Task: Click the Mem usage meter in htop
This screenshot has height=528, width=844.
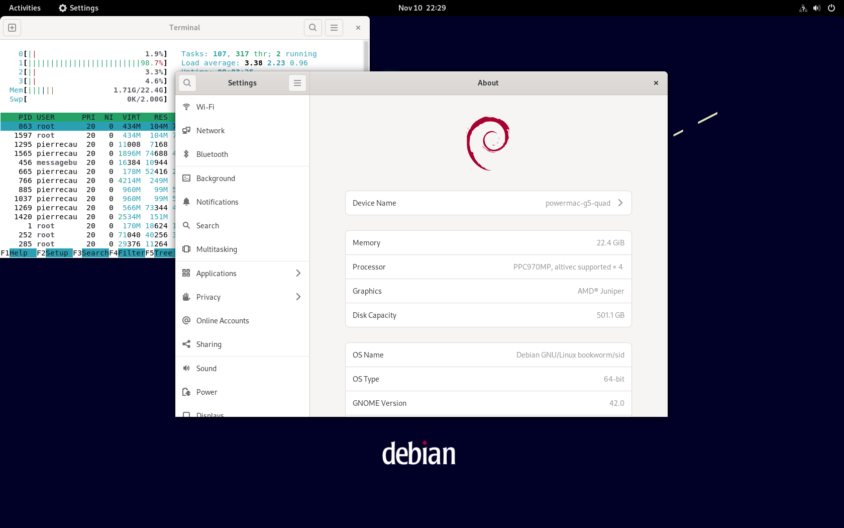Action: (x=88, y=90)
